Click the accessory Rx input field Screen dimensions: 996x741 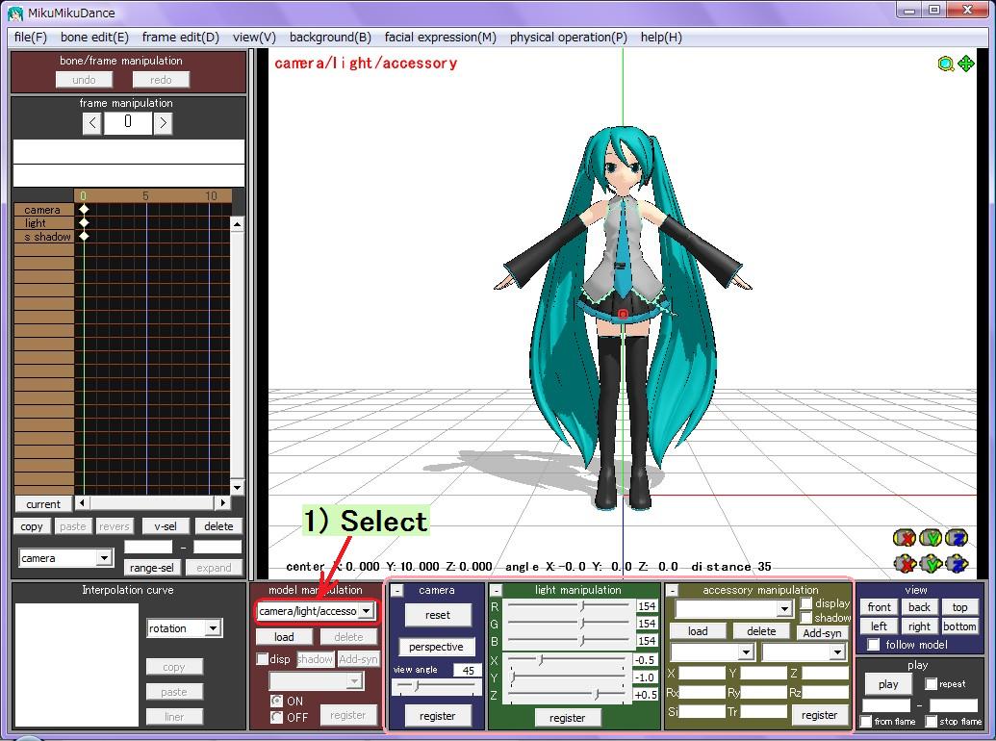[702, 692]
